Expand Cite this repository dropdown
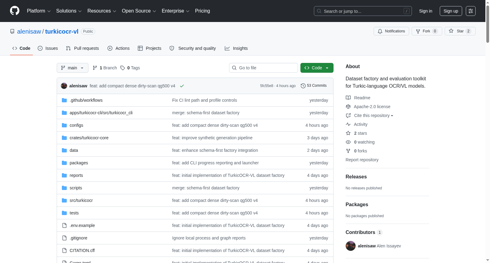 [374, 115]
